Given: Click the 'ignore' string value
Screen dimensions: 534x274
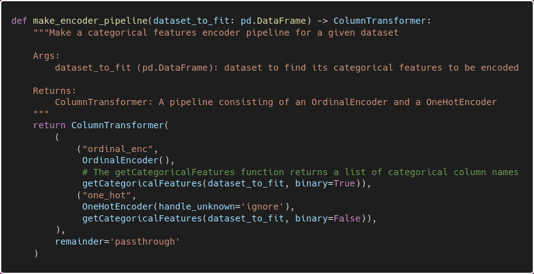Looking at the screenshot, I should [x=265, y=207].
